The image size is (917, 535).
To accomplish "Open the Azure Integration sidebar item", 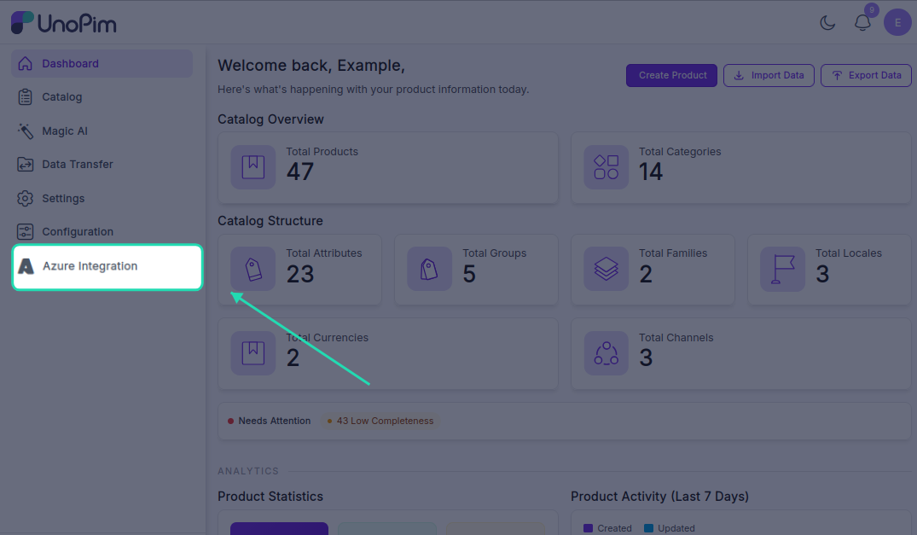I will (107, 266).
